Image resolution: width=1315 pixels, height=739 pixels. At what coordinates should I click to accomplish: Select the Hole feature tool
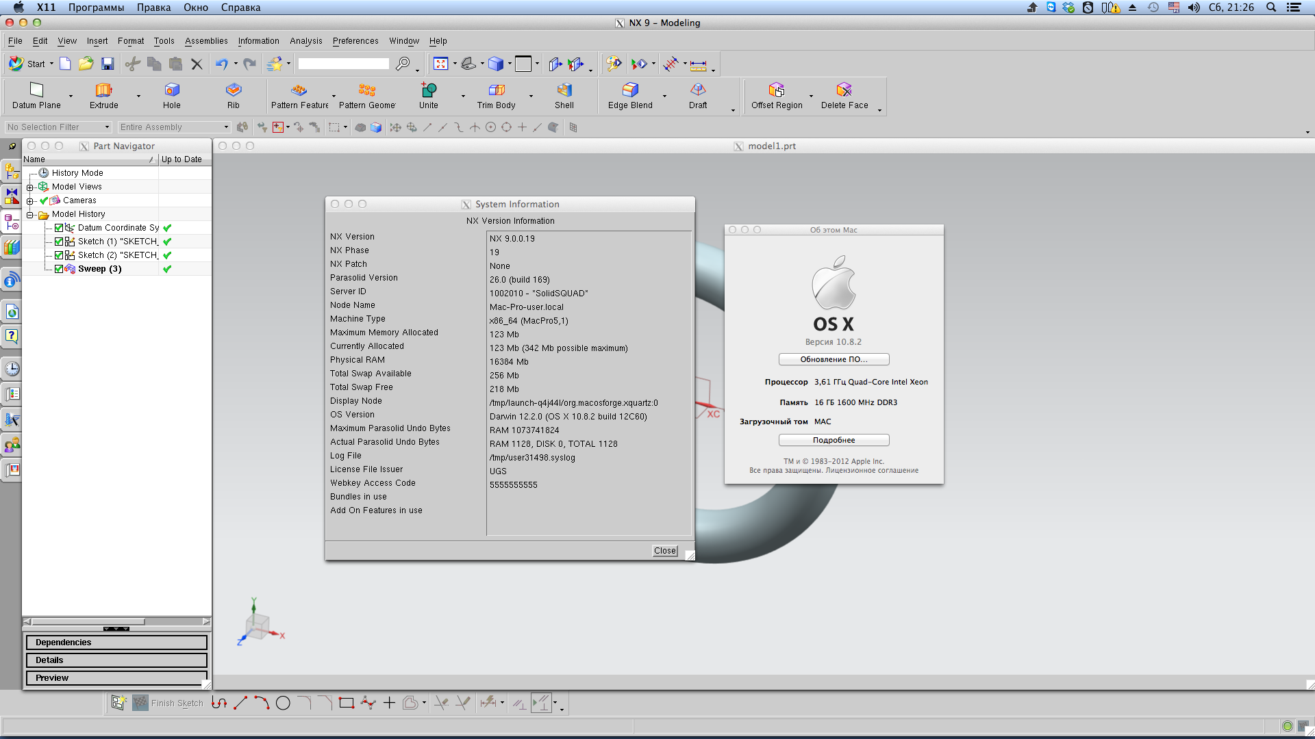coord(172,95)
